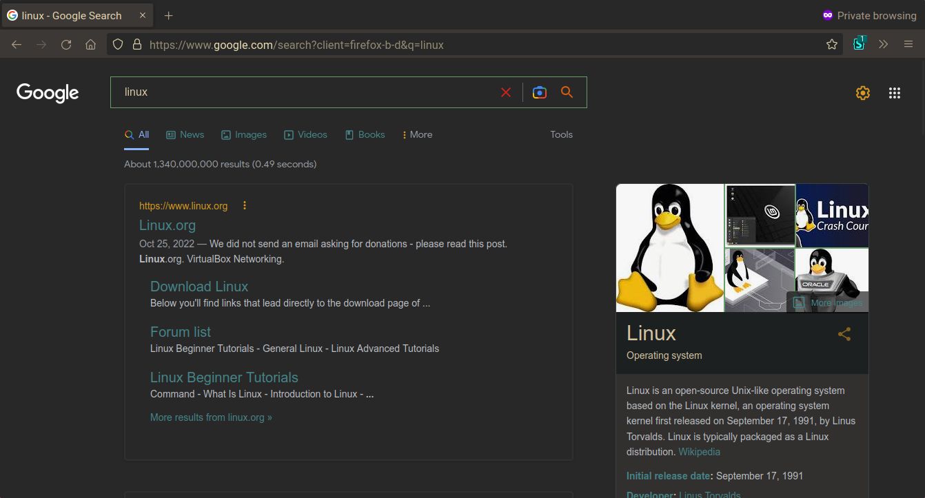Switch to Images results
Image resolution: width=925 pixels, height=498 pixels.
pos(244,135)
